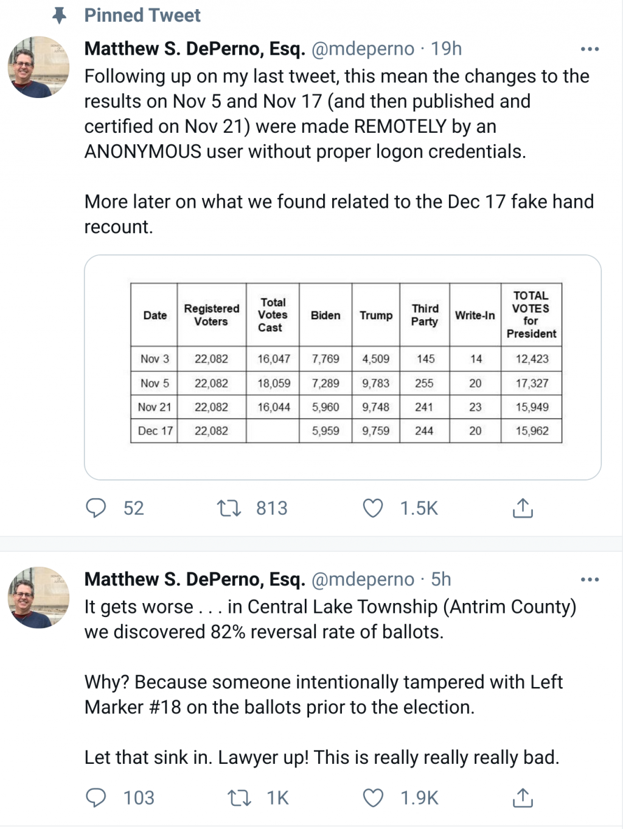Open @mdeperno handle on the second tweet
Viewport: 623px width, 829px height.
363,579
